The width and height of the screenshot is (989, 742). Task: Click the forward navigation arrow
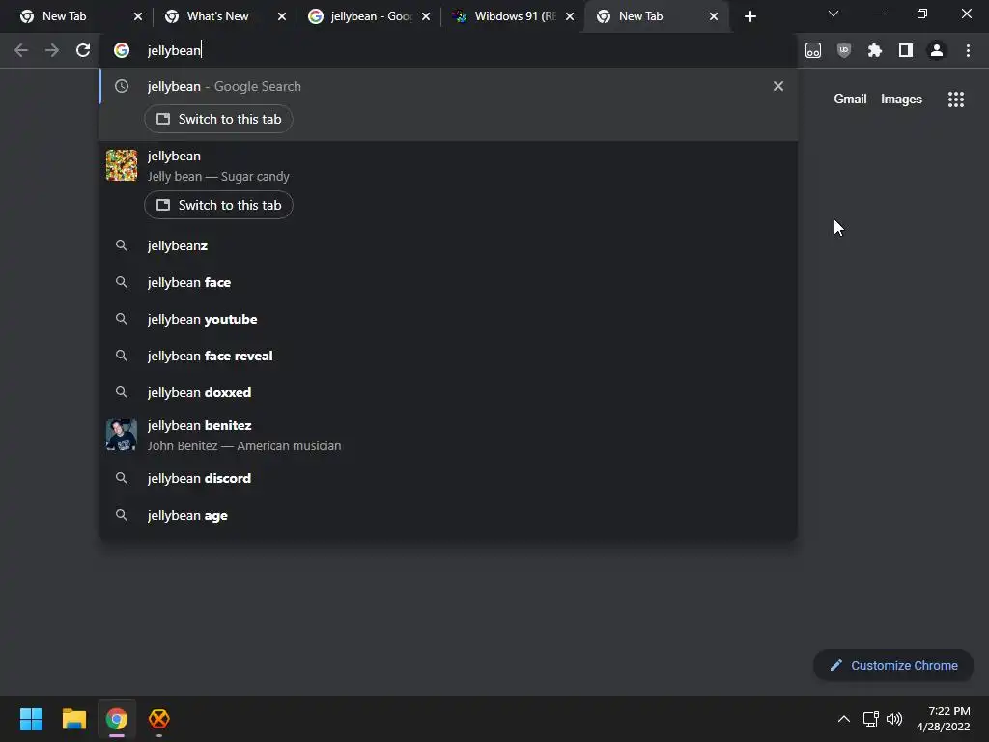[x=52, y=50]
